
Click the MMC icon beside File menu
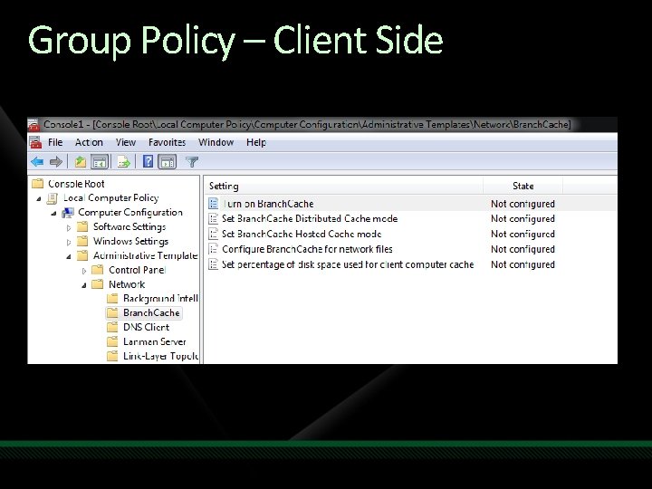[x=35, y=143]
